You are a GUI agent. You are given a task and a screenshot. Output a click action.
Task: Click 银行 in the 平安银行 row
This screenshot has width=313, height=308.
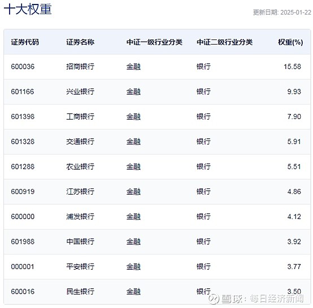click(x=203, y=266)
